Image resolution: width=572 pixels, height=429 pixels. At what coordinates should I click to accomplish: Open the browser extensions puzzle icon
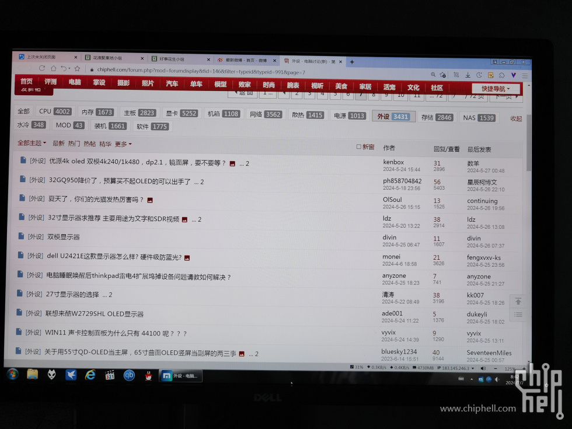502,75
